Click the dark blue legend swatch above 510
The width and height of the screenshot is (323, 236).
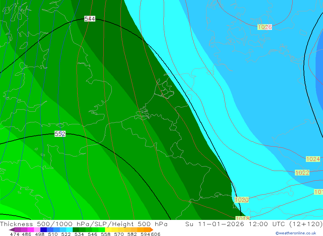click(x=44, y=230)
